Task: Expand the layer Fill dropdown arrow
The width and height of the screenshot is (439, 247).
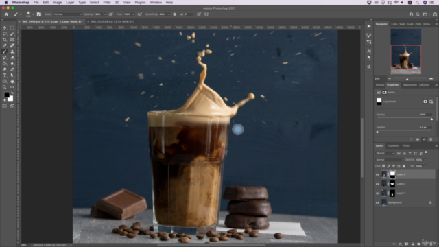Action: point(425,166)
